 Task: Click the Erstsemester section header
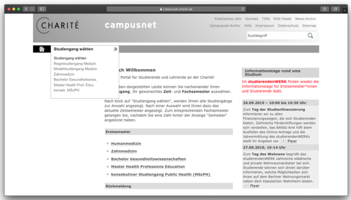(x=169, y=132)
